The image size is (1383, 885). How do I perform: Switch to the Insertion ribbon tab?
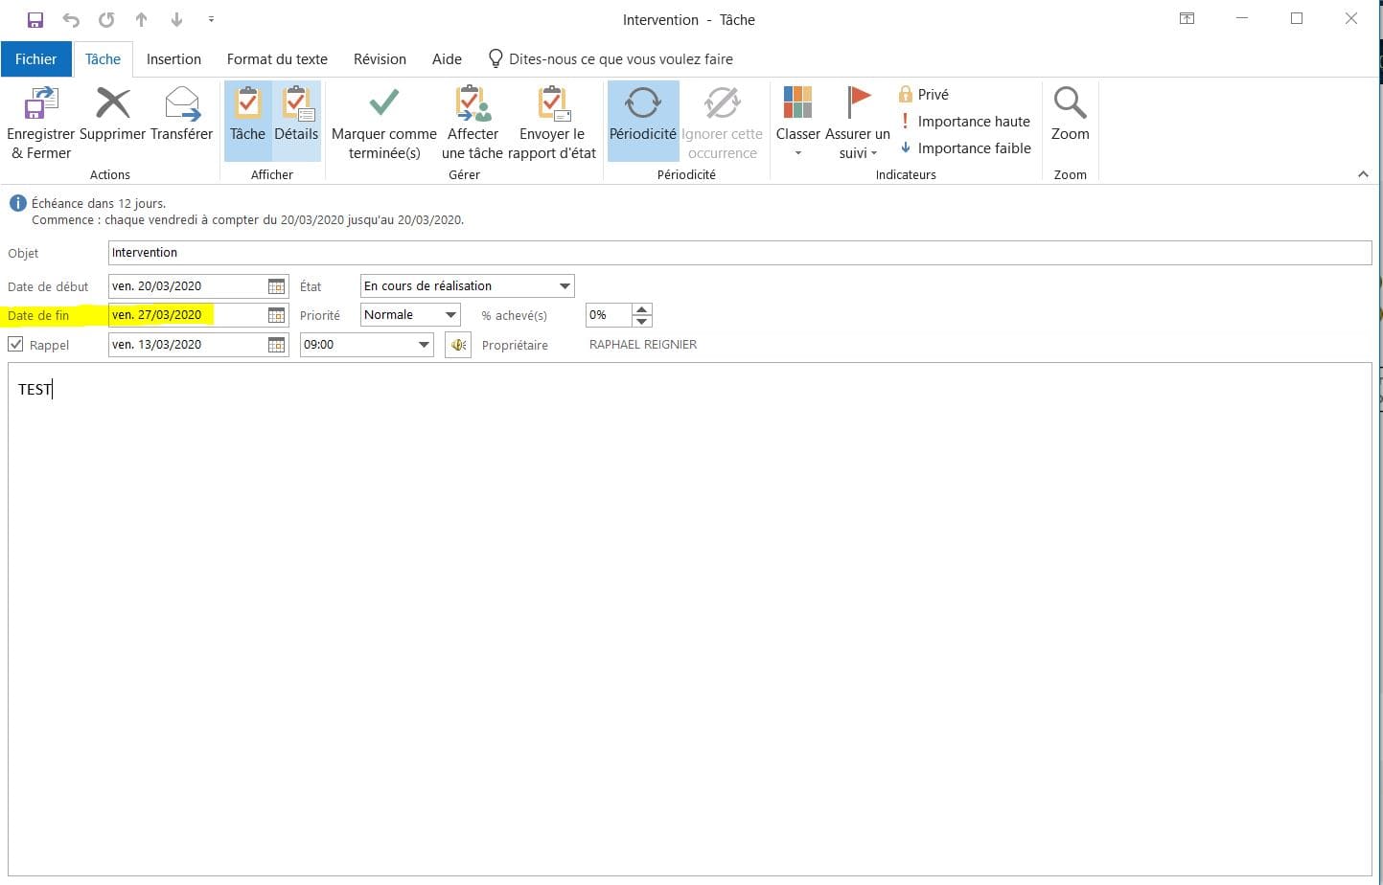pyautogui.click(x=173, y=59)
